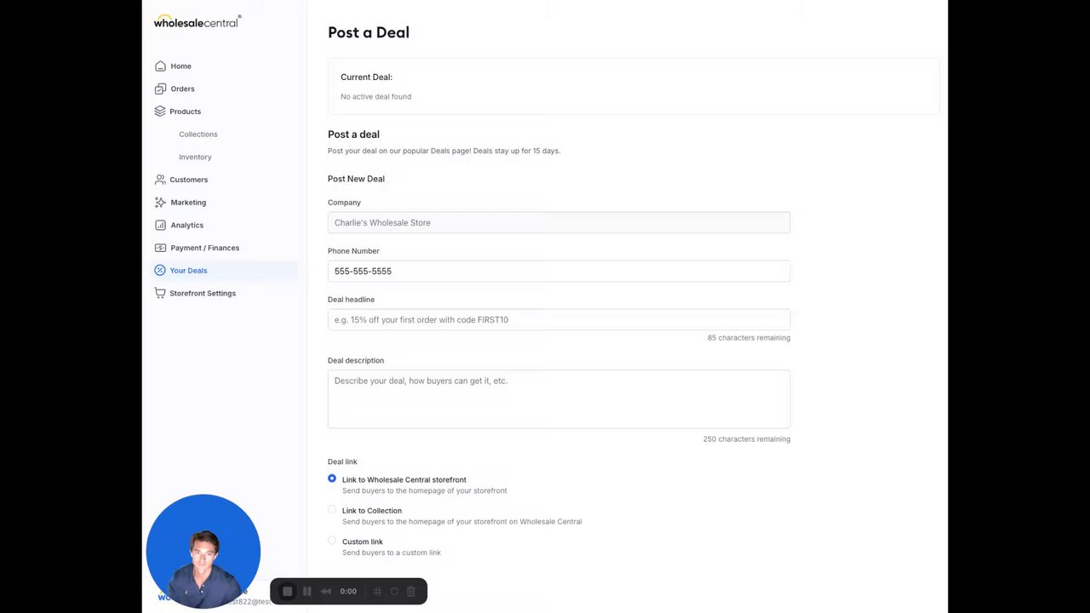Select the Link to Collection radio button
This screenshot has width=1090, height=613.
(332, 510)
